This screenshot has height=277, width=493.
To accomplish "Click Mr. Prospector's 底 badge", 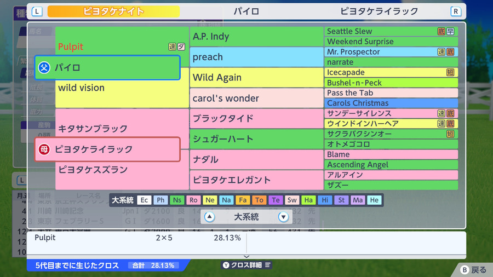I will click(x=450, y=52).
